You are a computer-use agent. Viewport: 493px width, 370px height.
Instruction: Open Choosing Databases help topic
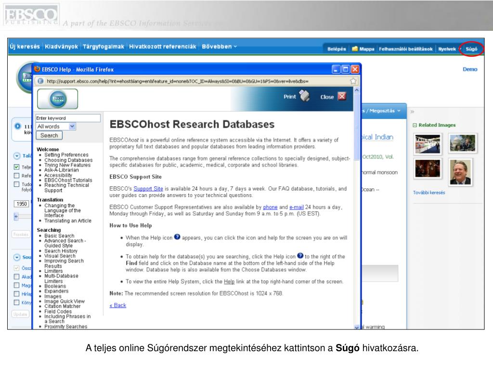68,160
